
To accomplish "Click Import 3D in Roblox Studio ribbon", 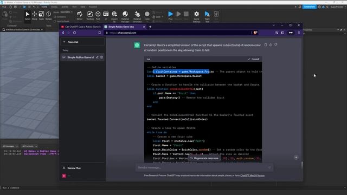I will pyautogui.click(x=114, y=16).
